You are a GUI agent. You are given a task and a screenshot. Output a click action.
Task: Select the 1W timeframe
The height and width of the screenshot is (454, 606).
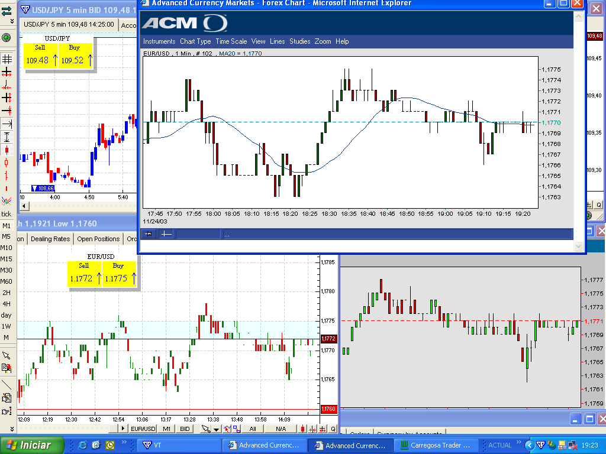[7, 326]
